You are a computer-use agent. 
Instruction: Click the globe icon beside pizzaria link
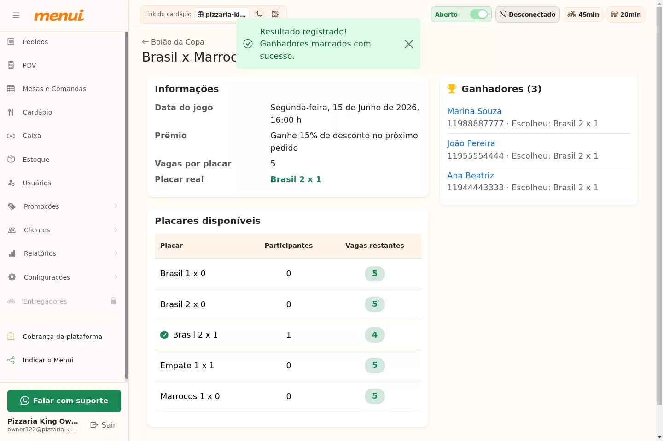click(x=201, y=14)
